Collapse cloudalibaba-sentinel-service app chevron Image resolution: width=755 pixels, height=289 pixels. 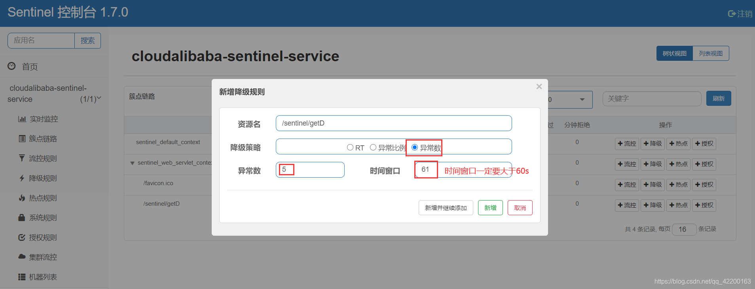click(x=99, y=98)
